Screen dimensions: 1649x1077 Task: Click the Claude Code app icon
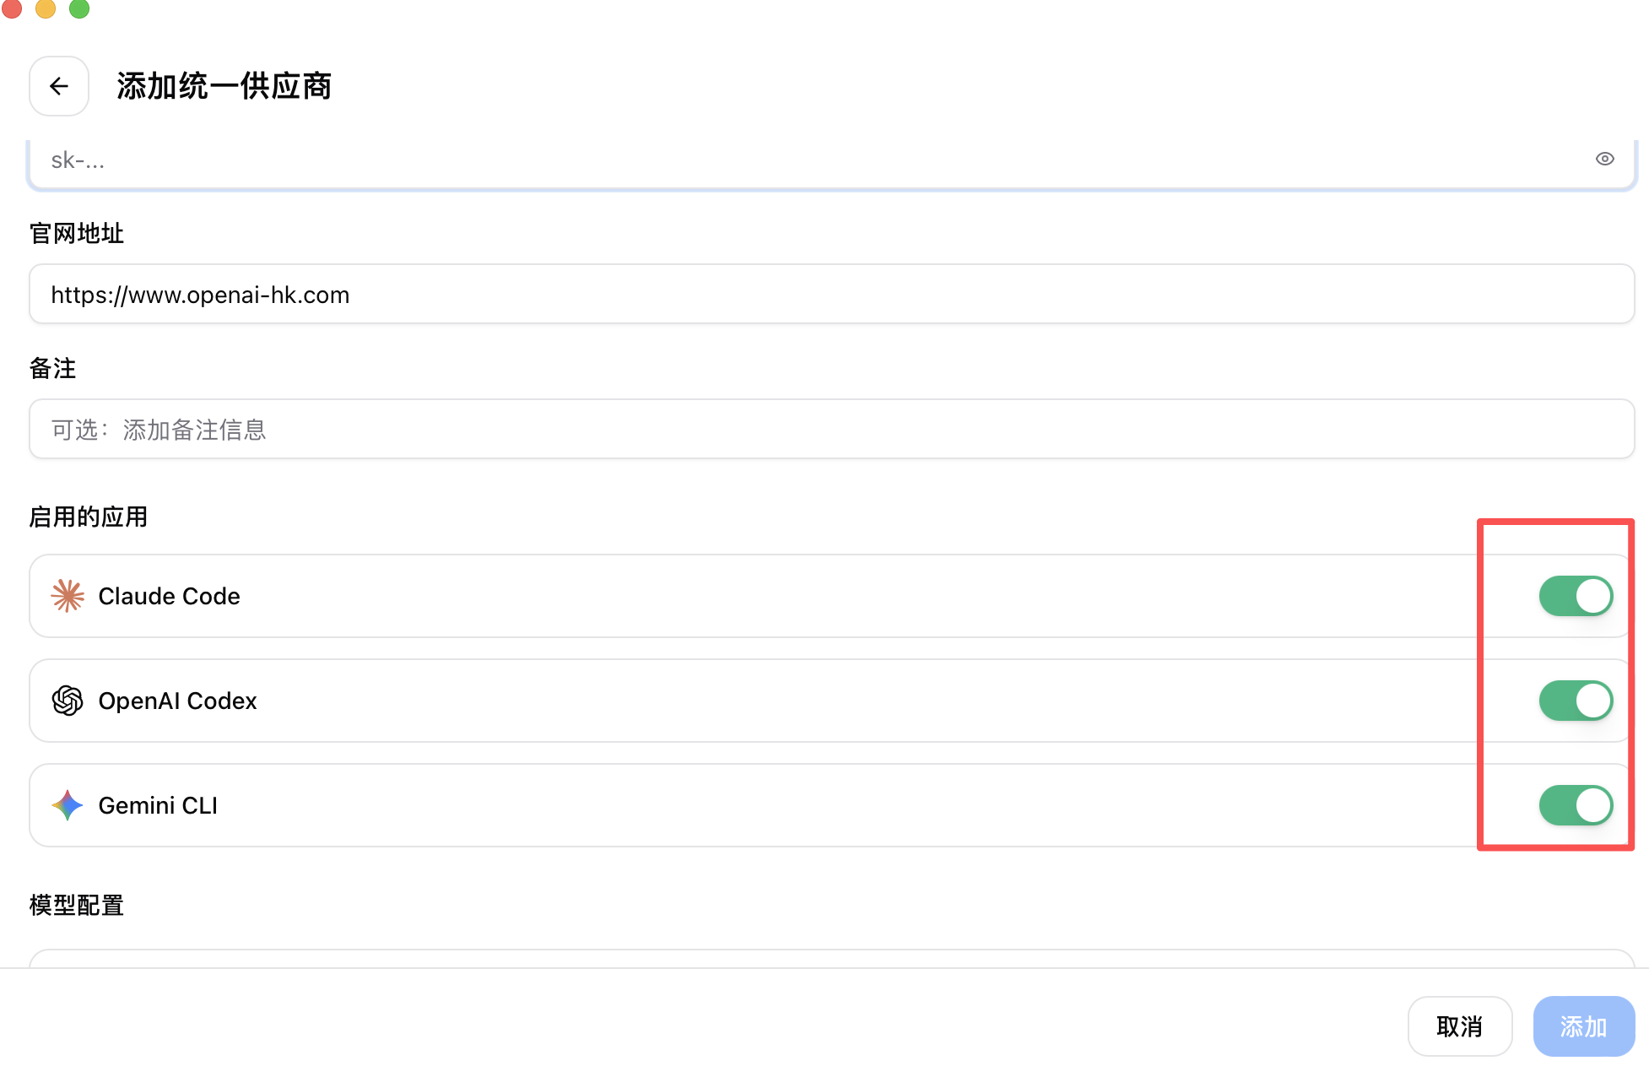tap(68, 596)
